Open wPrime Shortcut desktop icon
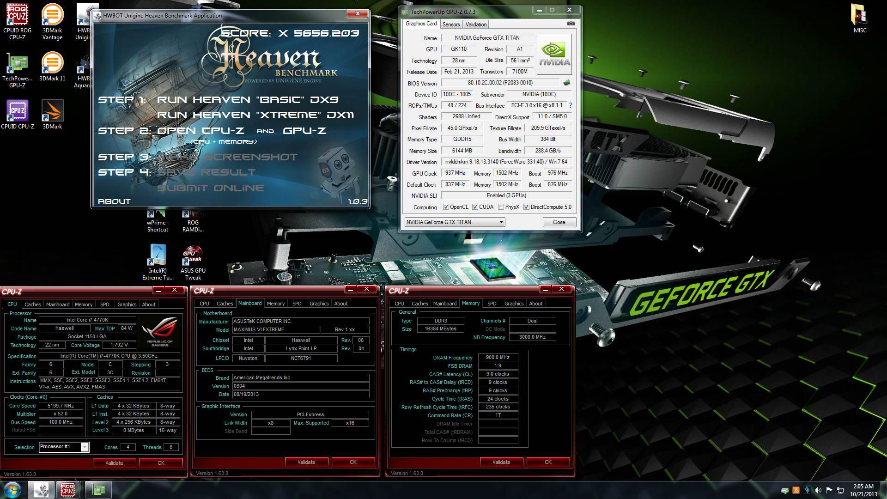The width and height of the screenshot is (887, 499). (x=158, y=222)
